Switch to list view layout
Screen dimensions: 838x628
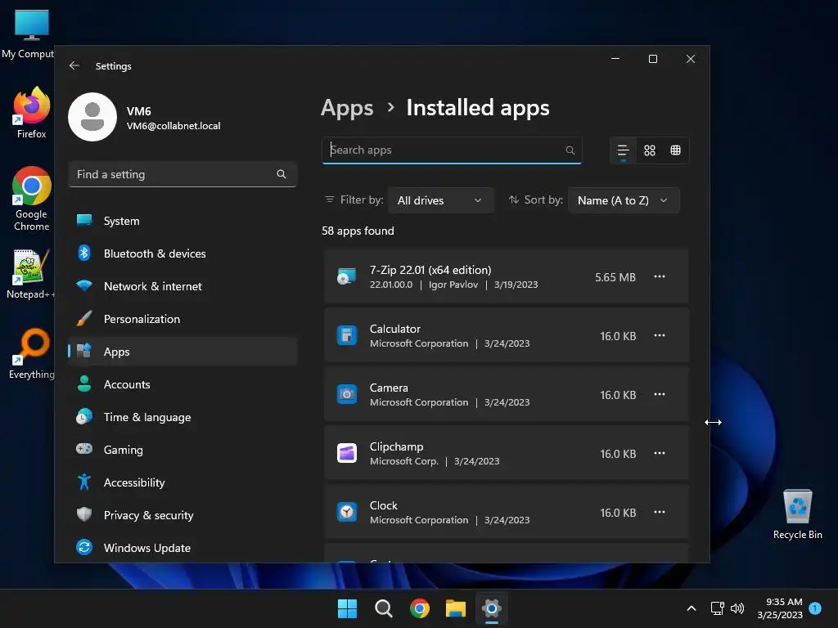[623, 150]
